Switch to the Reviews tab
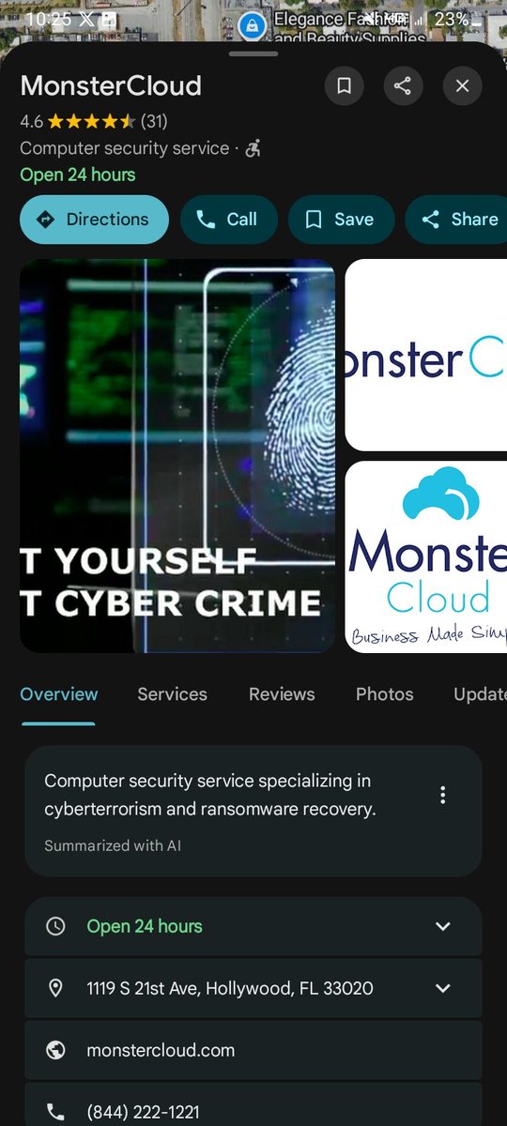The height and width of the screenshot is (1126, 507). tap(282, 694)
